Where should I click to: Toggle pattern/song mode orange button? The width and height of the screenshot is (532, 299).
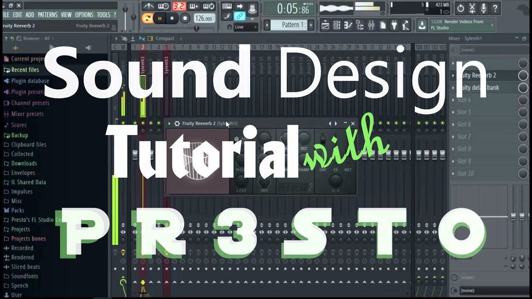[x=147, y=18]
